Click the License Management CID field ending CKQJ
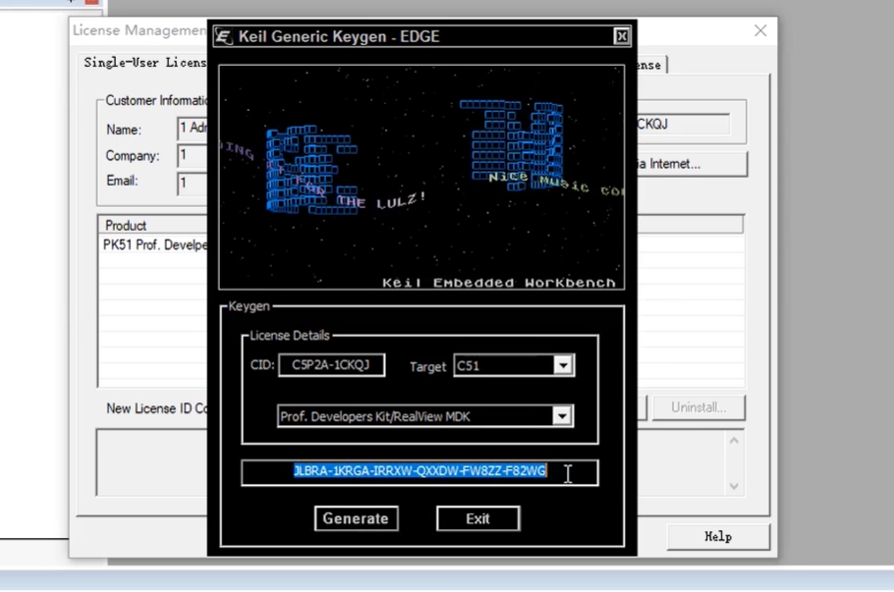894x592 pixels. (x=683, y=125)
